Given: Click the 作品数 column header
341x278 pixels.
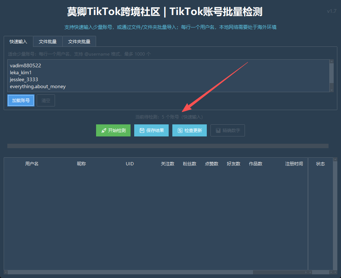Looking at the screenshot, I should pyautogui.click(x=256, y=164).
